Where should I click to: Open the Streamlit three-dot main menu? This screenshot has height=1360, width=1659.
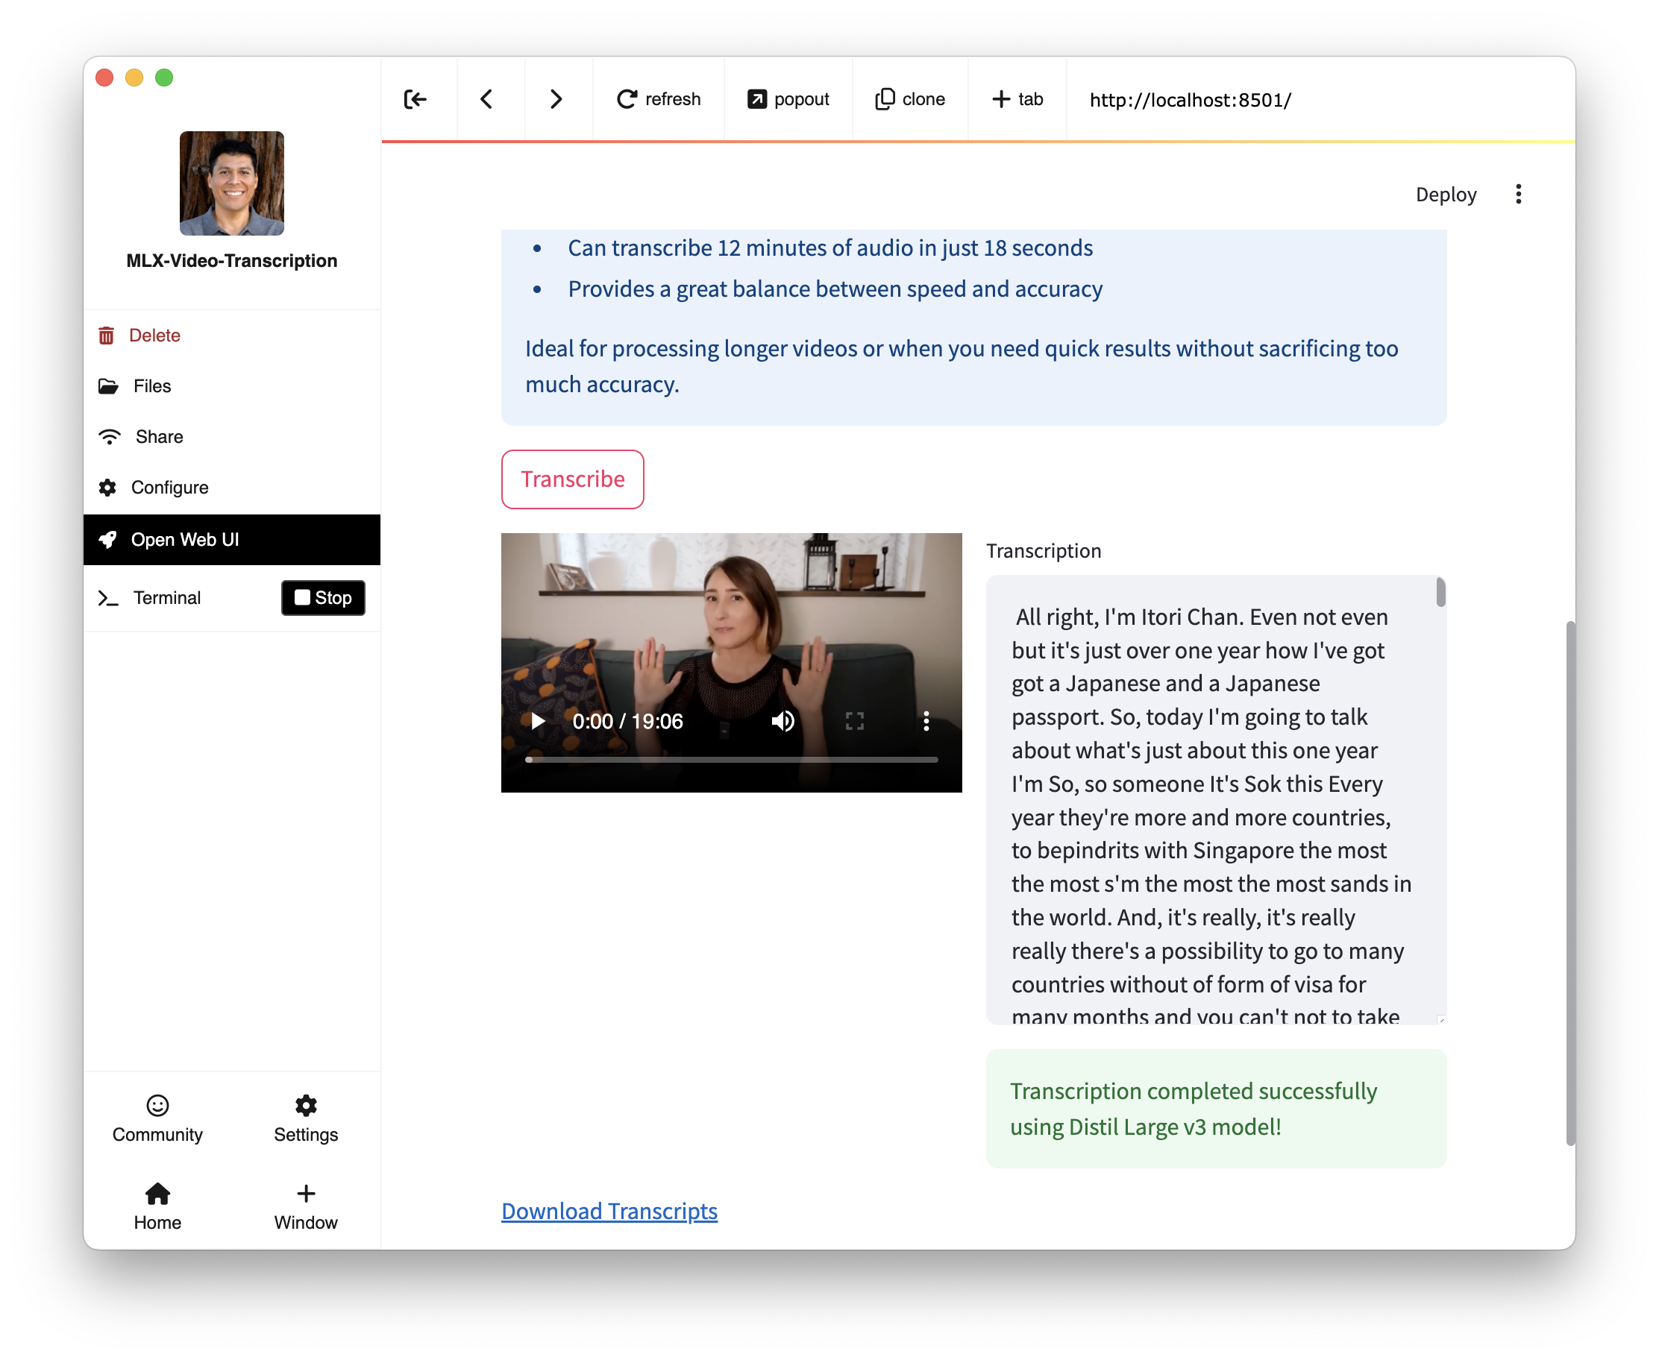point(1518,195)
